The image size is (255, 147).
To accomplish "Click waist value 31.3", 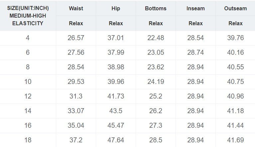I will (x=76, y=96).
